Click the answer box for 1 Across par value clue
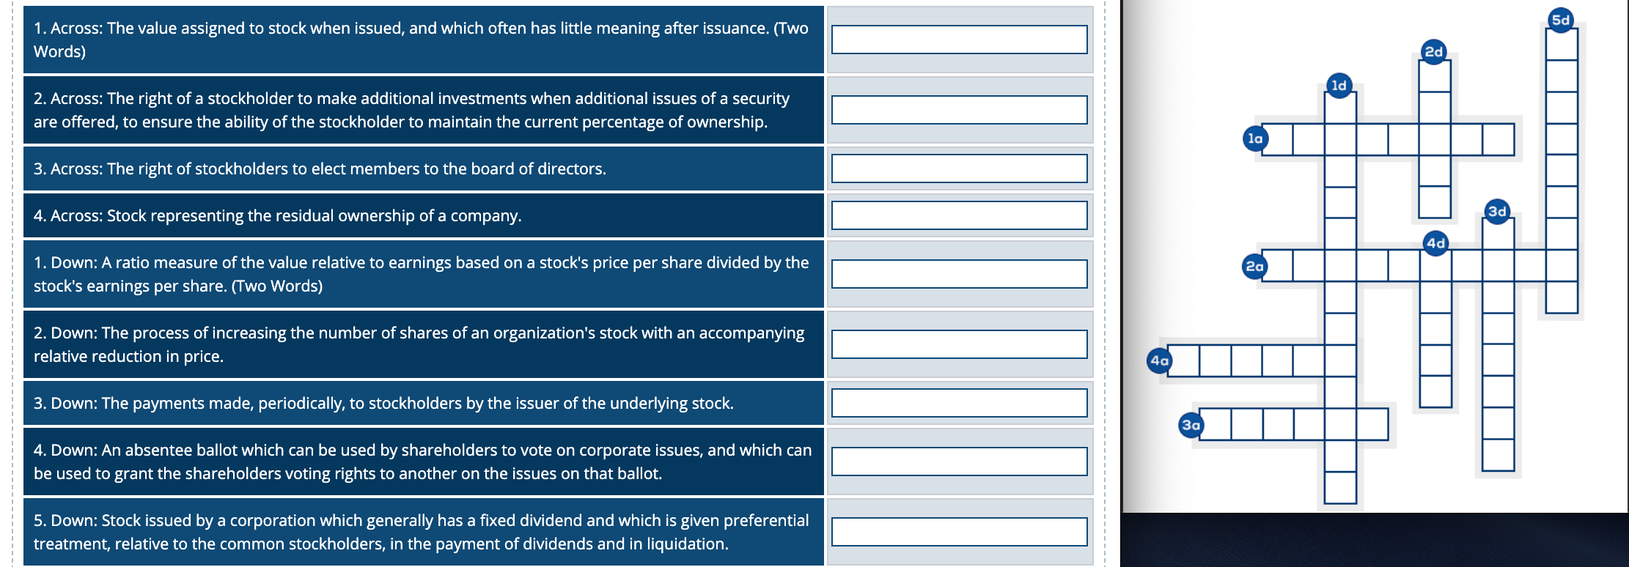Image resolution: width=1629 pixels, height=567 pixels. [960, 40]
